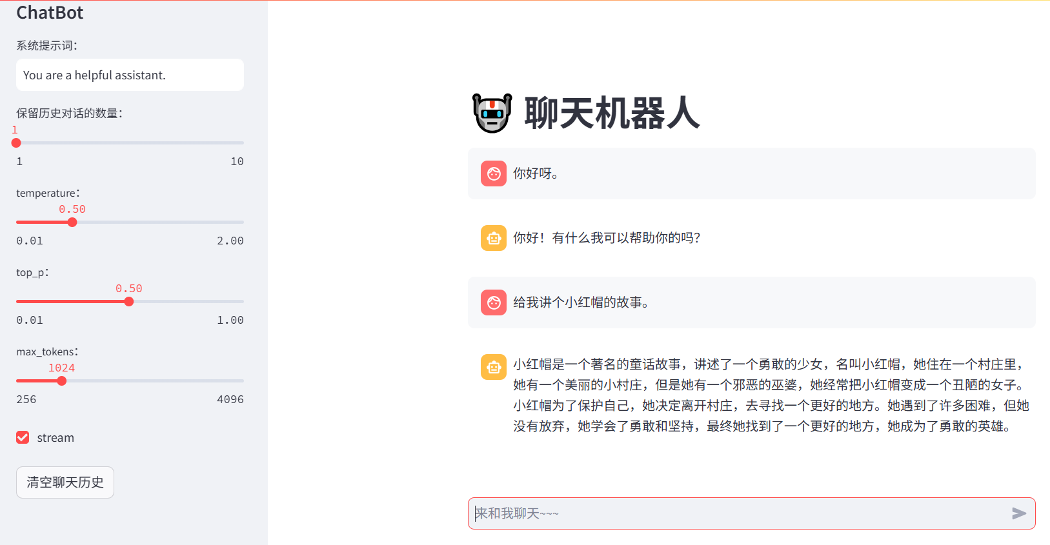Click the robot emoji beside the title

(x=492, y=113)
